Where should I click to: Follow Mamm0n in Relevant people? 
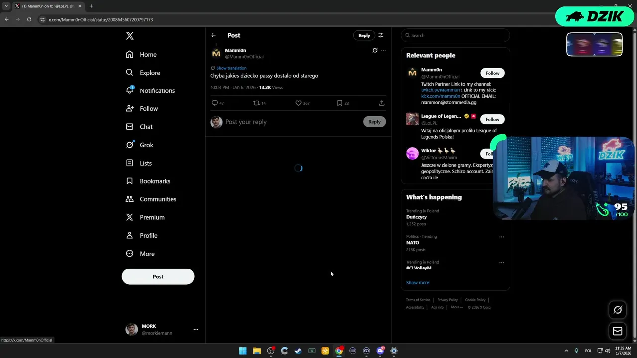[x=492, y=73]
